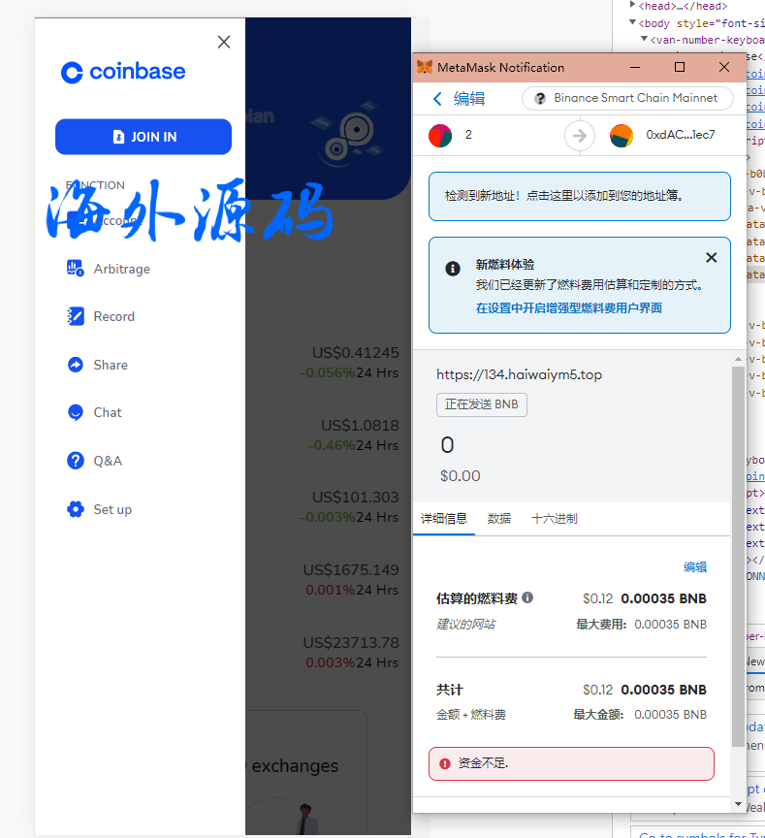Click the info icon beside 估算的燃料费
765x838 pixels.
pos(527,597)
